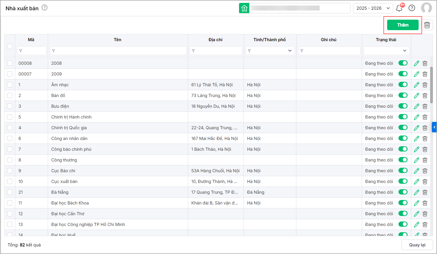Click the green home icon
The image size is (437, 254).
[244, 8]
